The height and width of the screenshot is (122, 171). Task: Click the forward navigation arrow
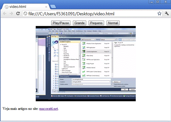tap(11, 14)
